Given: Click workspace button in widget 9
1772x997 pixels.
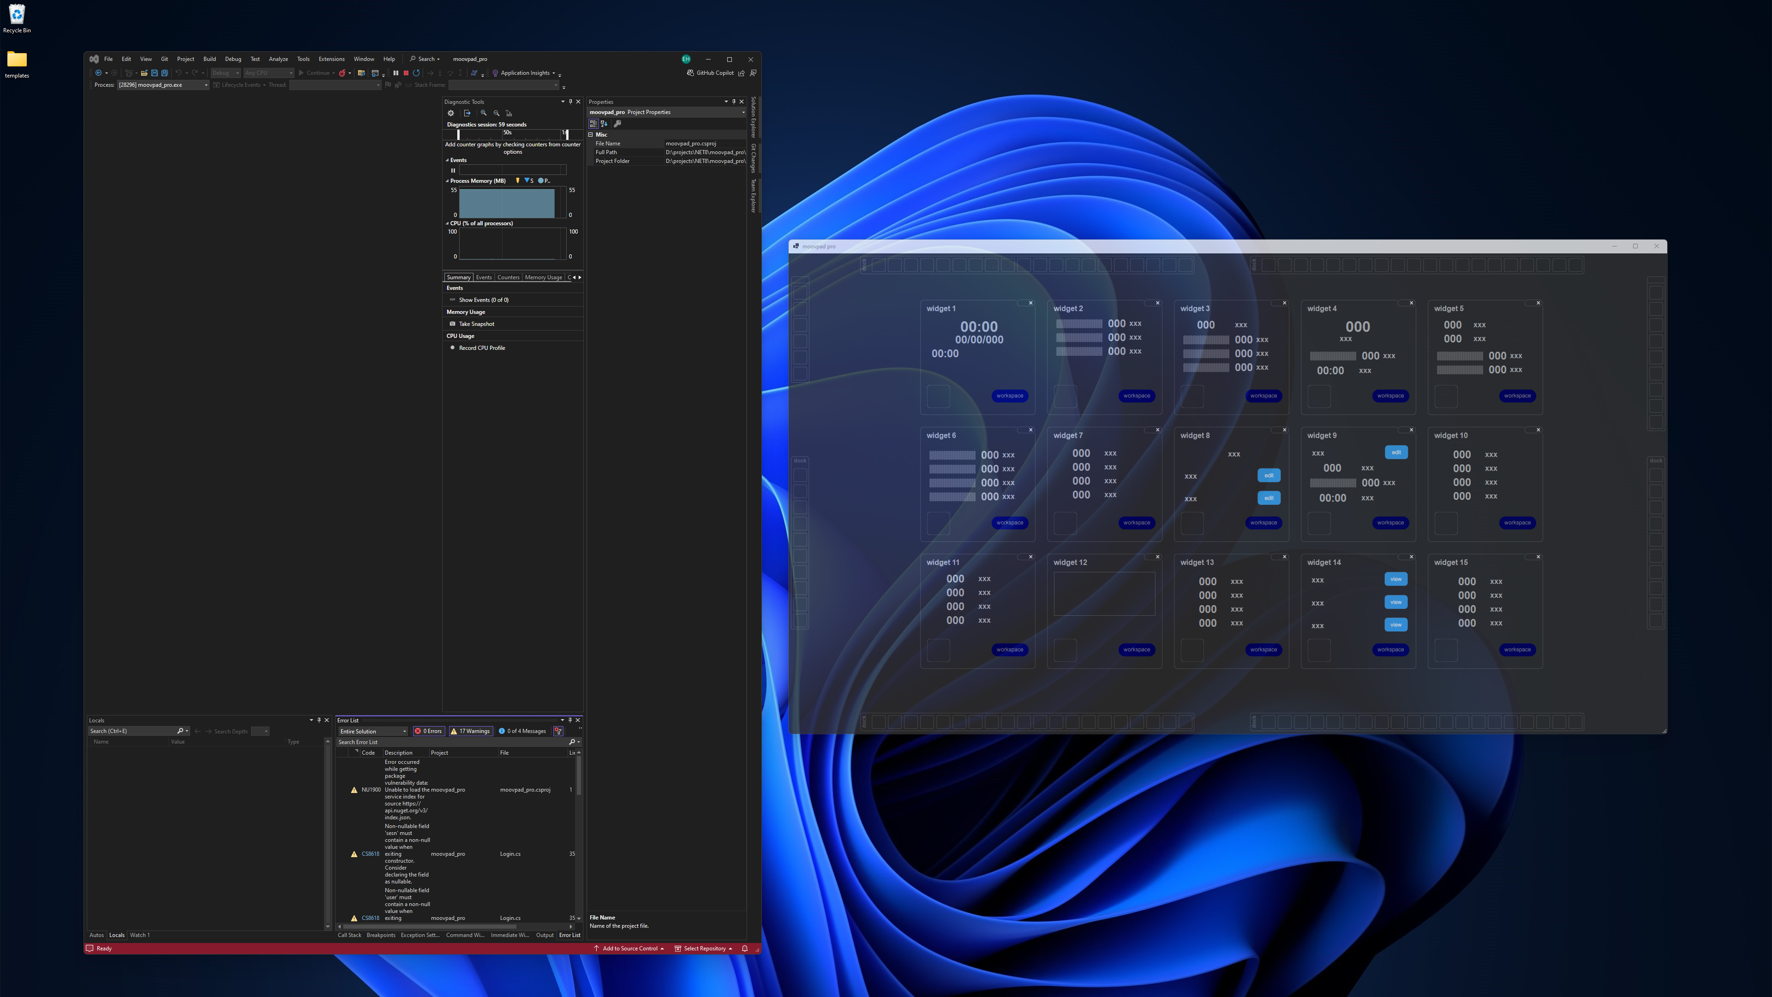Looking at the screenshot, I should click(1391, 522).
